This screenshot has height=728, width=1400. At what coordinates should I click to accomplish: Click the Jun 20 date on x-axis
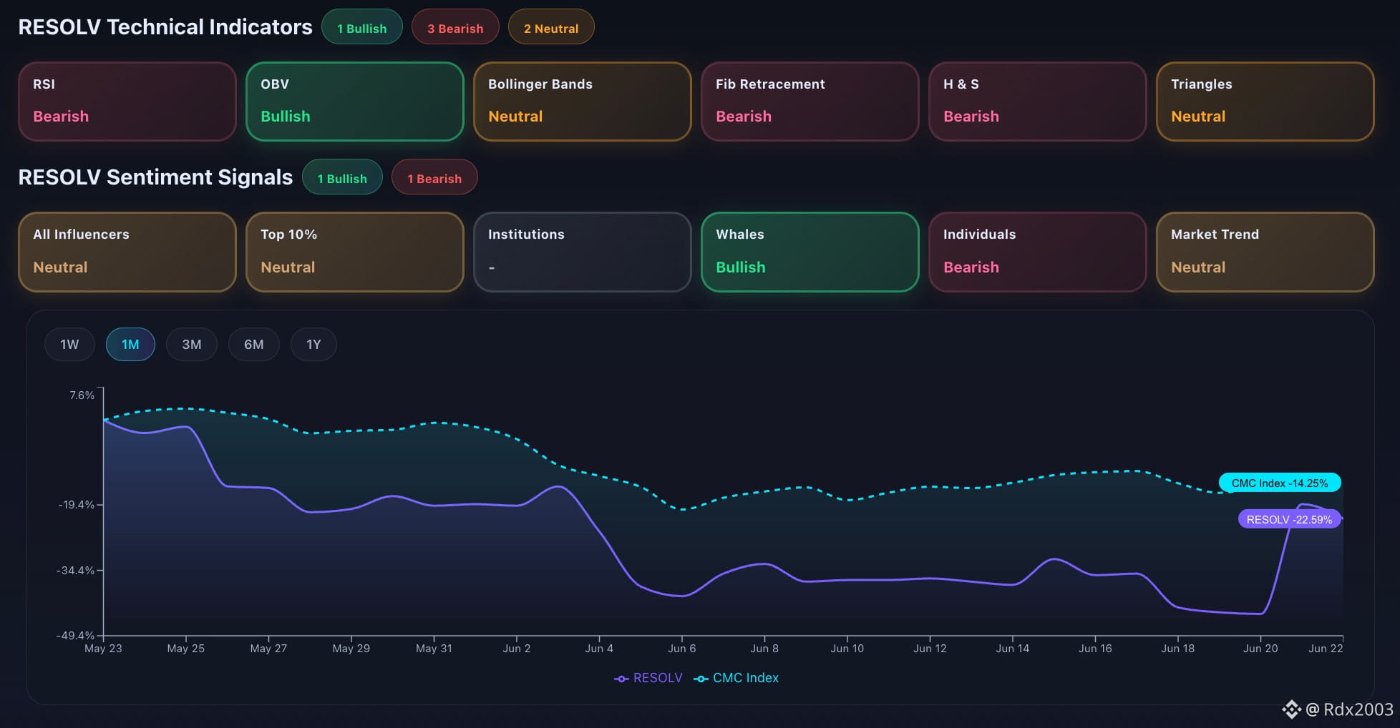(x=1260, y=649)
